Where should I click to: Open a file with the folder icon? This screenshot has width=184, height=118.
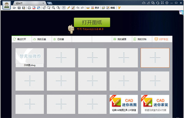coord(14,8)
